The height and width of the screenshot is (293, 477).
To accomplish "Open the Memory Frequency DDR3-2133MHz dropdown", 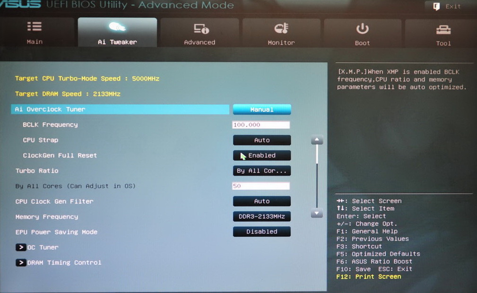I will pyautogui.click(x=262, y=216).
